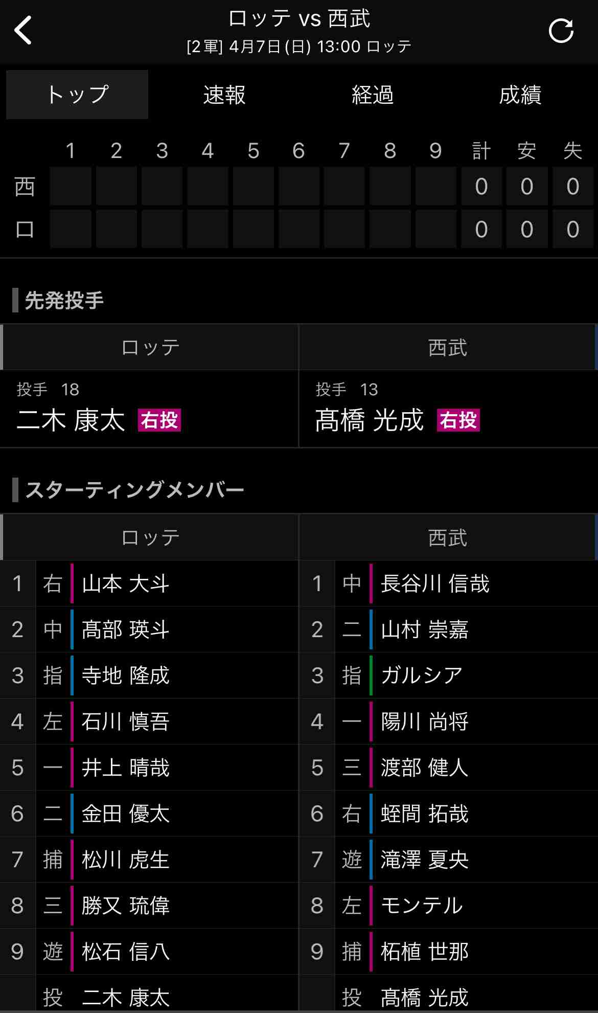This screenshot has height=1013, width=598.
Task: Open 渡部 健人 player row
Action: 424,768
